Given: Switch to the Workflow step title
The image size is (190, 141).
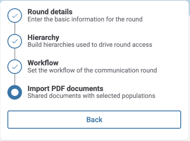Looking at the screenshot, I should click(x=43, y=62).
